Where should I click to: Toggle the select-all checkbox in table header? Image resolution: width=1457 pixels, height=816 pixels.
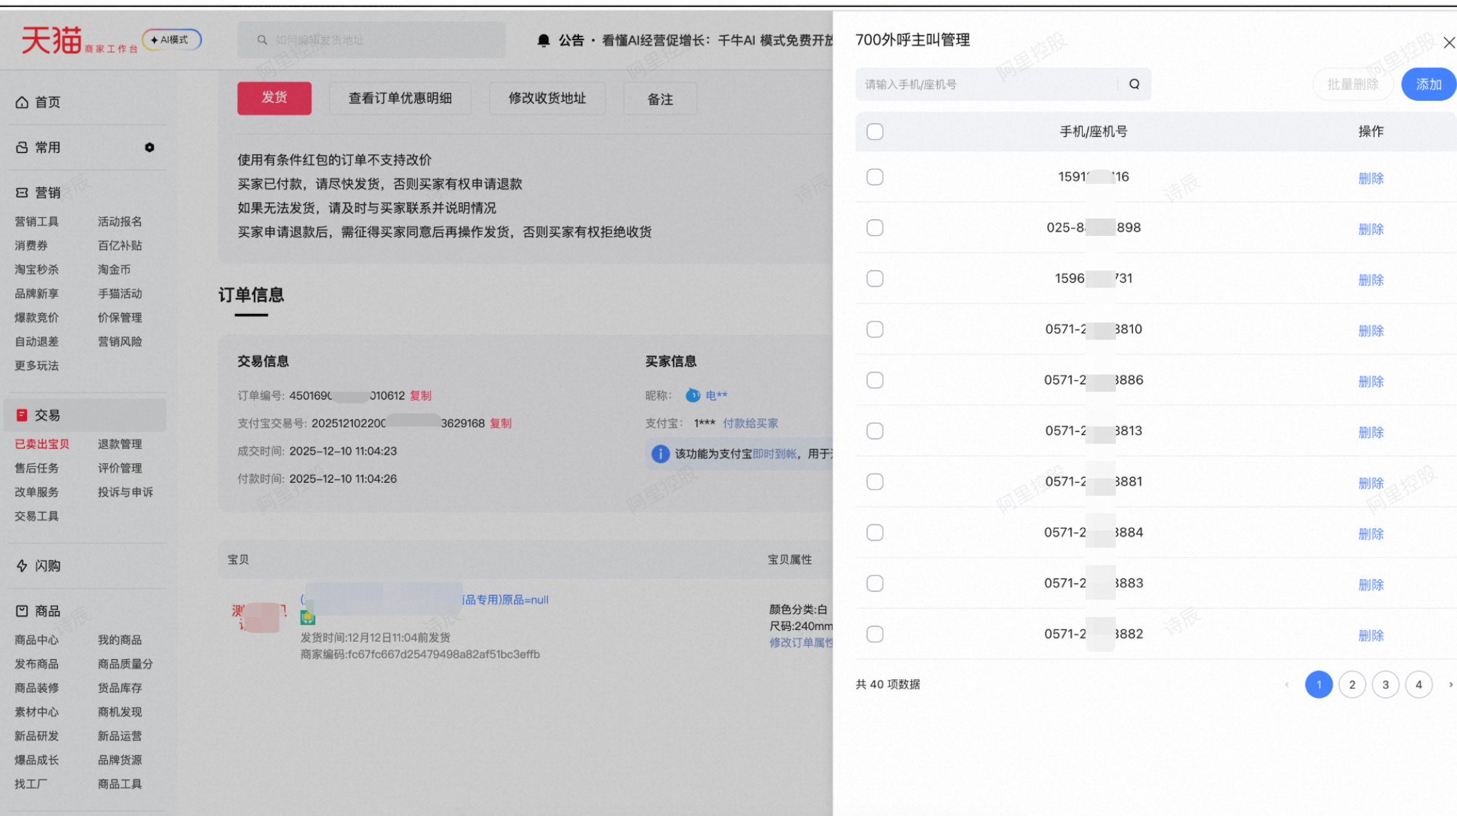point(875,131)
